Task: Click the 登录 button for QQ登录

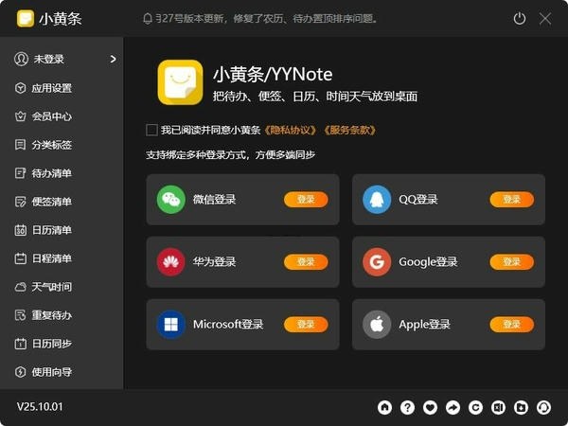Action: (x=512, y=199)
